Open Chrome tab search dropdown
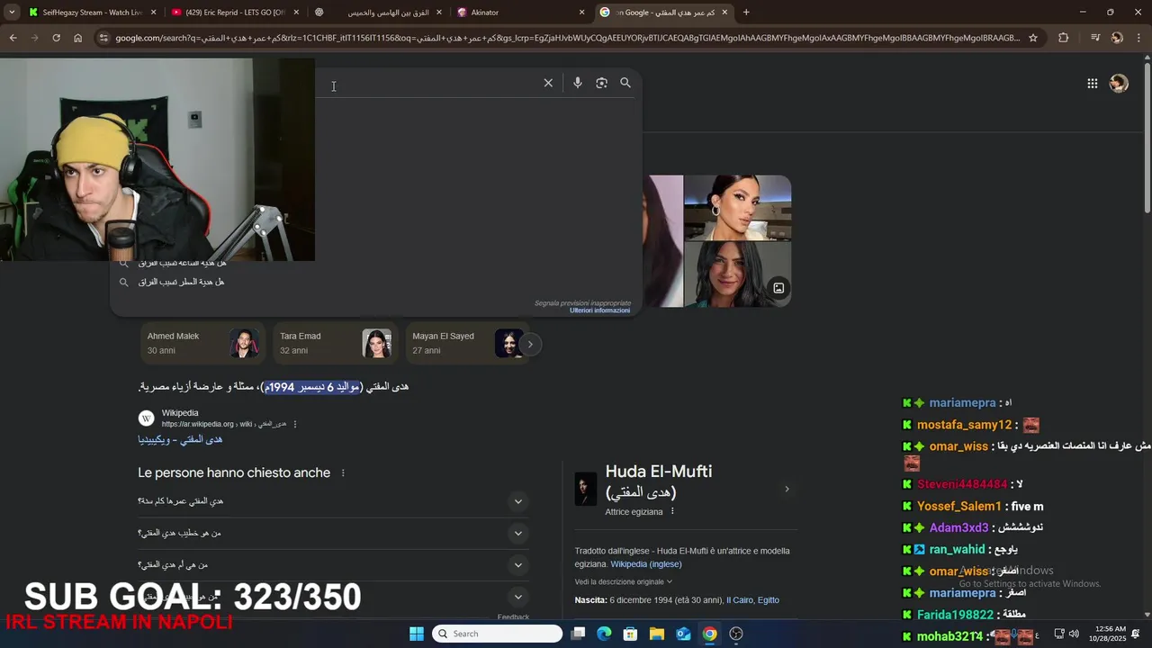Image resolution: width=1152 pixels, height=648 pixels. click(12, 13)
